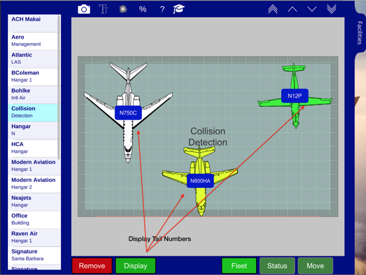Select Neajets Hangar facility
This screenshot has height=275, width=366.
34,202
